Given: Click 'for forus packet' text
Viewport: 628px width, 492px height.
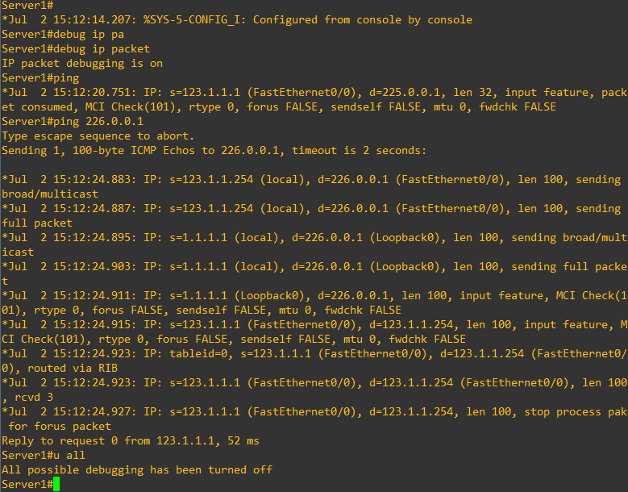Looking at the screenshot, I should pos(60,426).
